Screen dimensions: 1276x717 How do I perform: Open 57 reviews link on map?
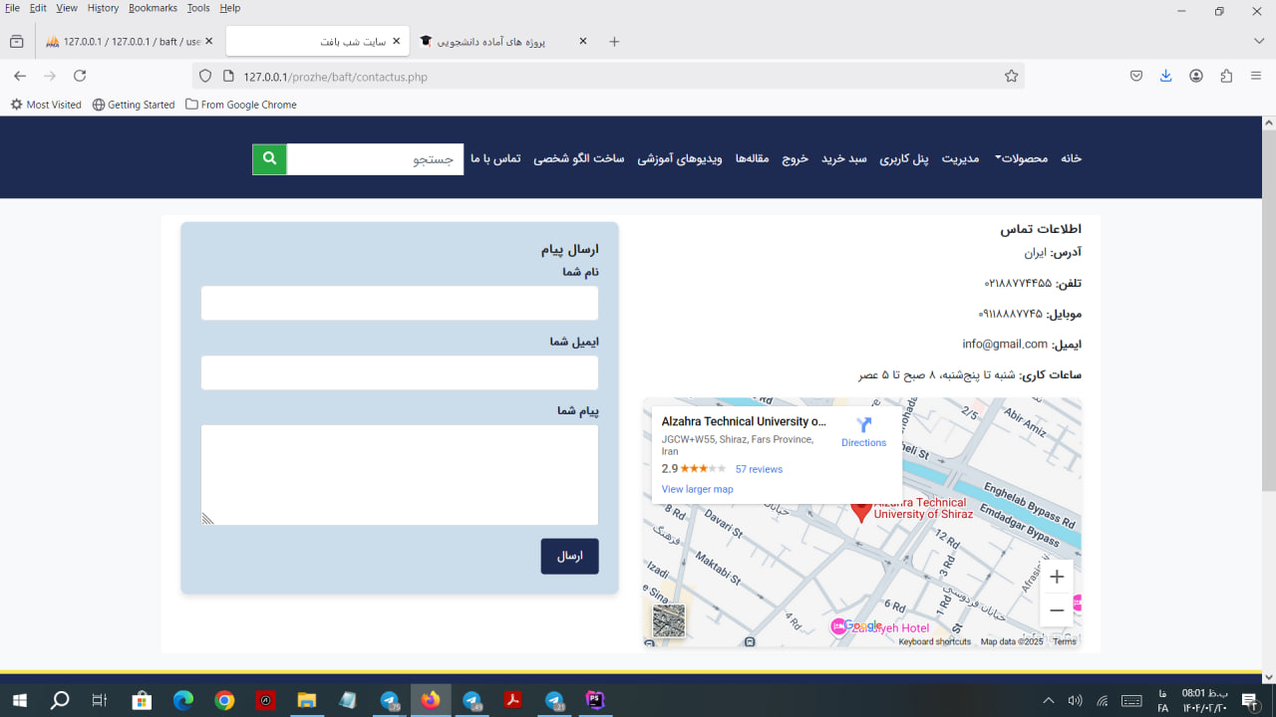759,469
